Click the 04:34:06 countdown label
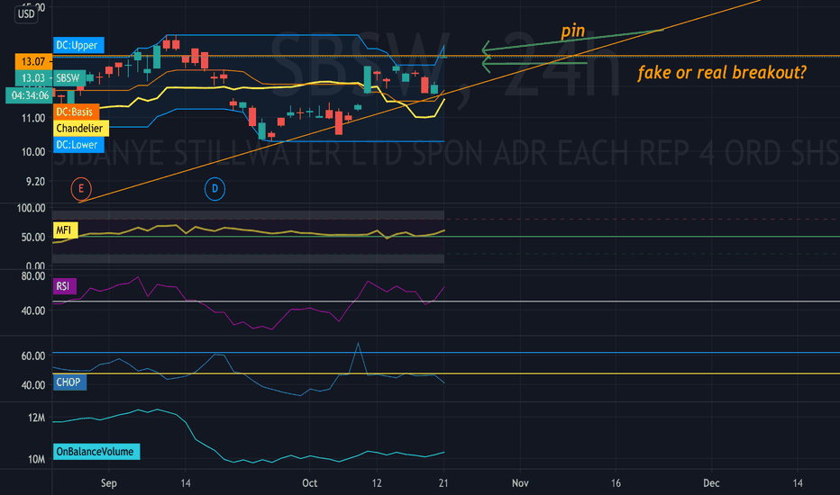 click(x=30, y=95)
